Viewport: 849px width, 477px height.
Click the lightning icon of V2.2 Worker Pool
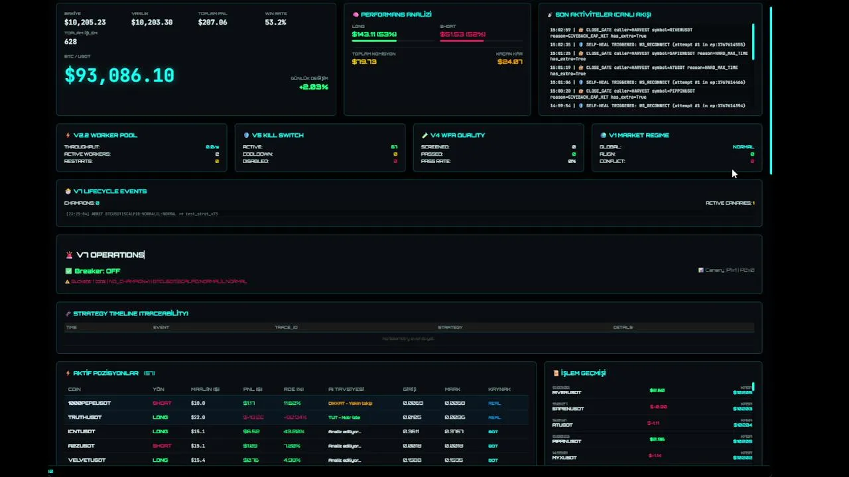[68, 135]
